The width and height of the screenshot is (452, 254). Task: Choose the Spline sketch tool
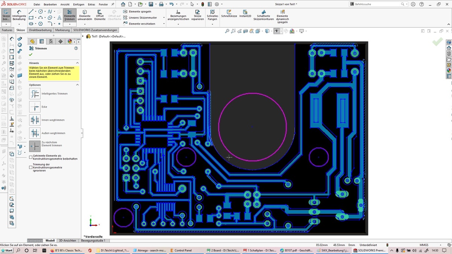(50, 11)
